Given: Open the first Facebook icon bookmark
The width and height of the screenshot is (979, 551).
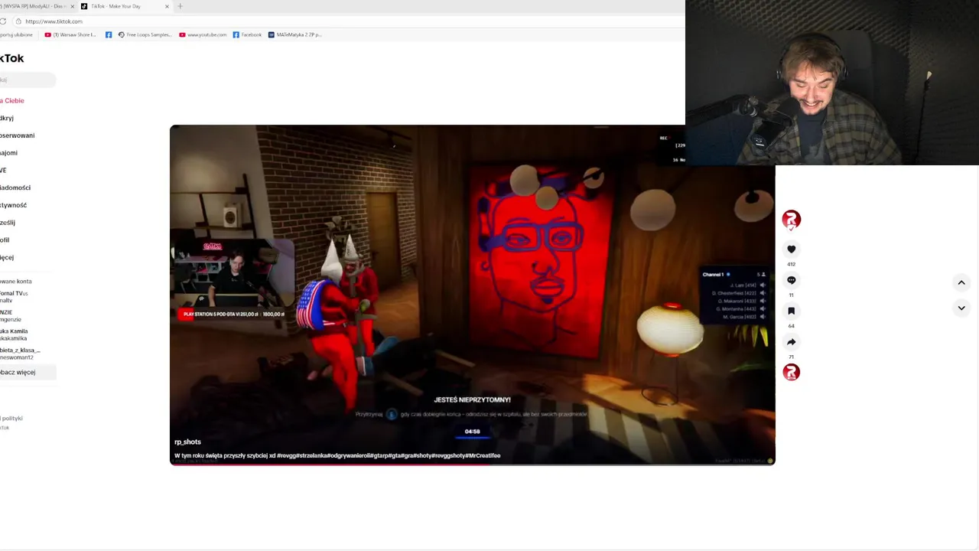Looking at the screenshot, I should point(109,34).
